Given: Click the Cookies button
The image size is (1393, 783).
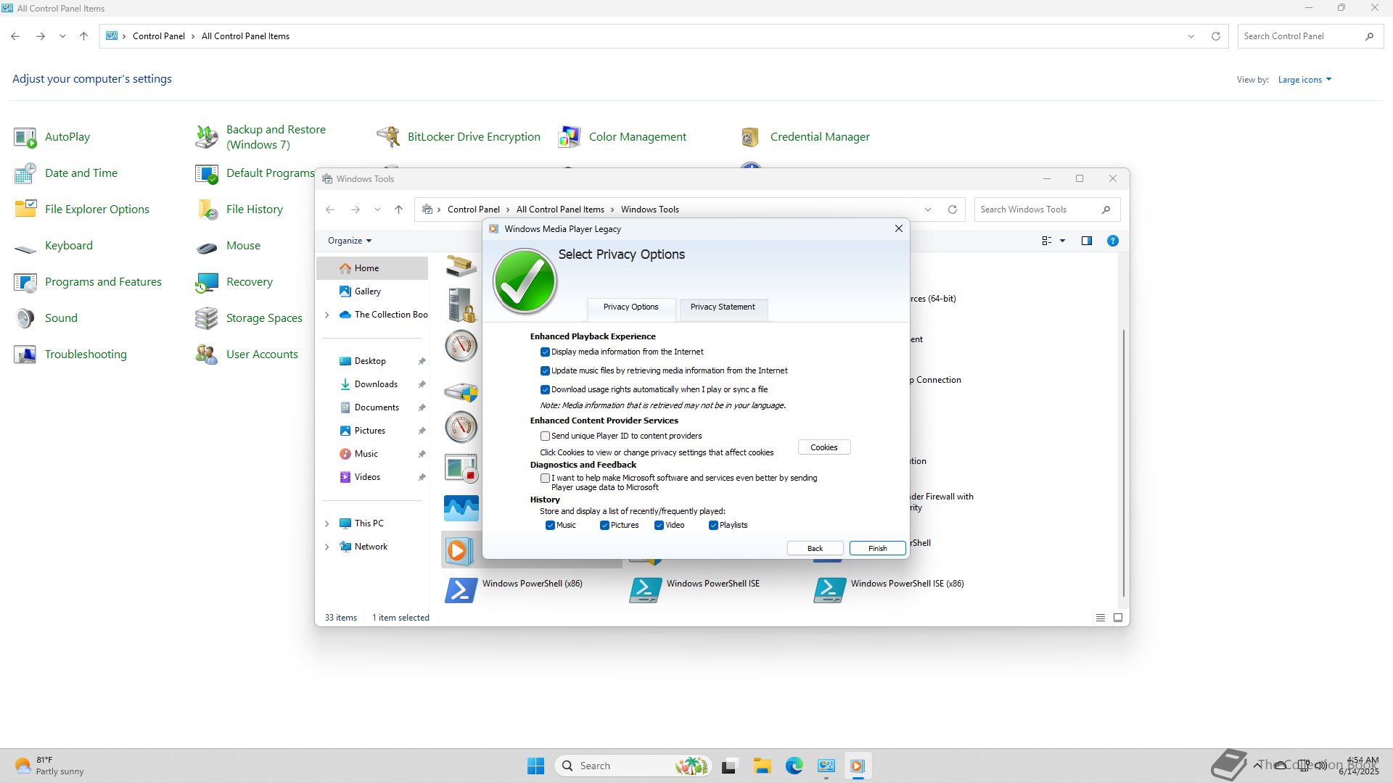Looking at the screenshot, I should (823, 447).
